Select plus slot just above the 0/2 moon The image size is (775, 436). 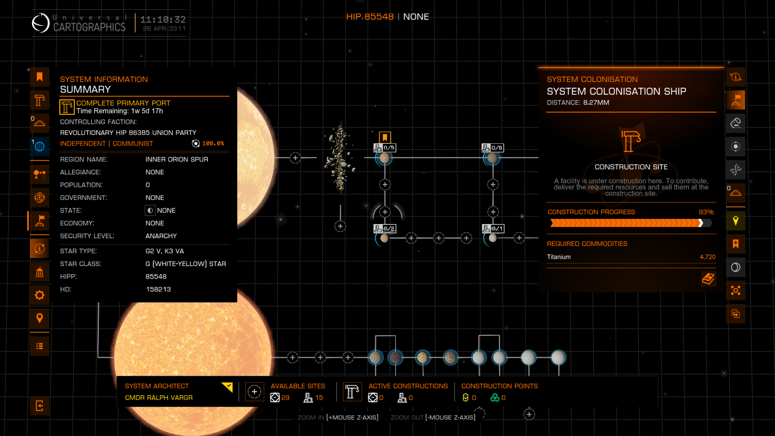[385, 212]
